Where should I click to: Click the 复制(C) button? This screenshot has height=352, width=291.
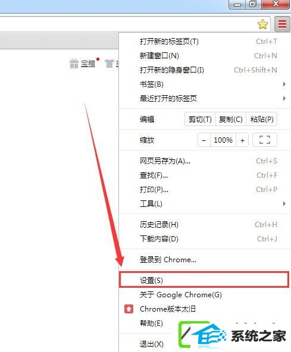click(231, 119)
